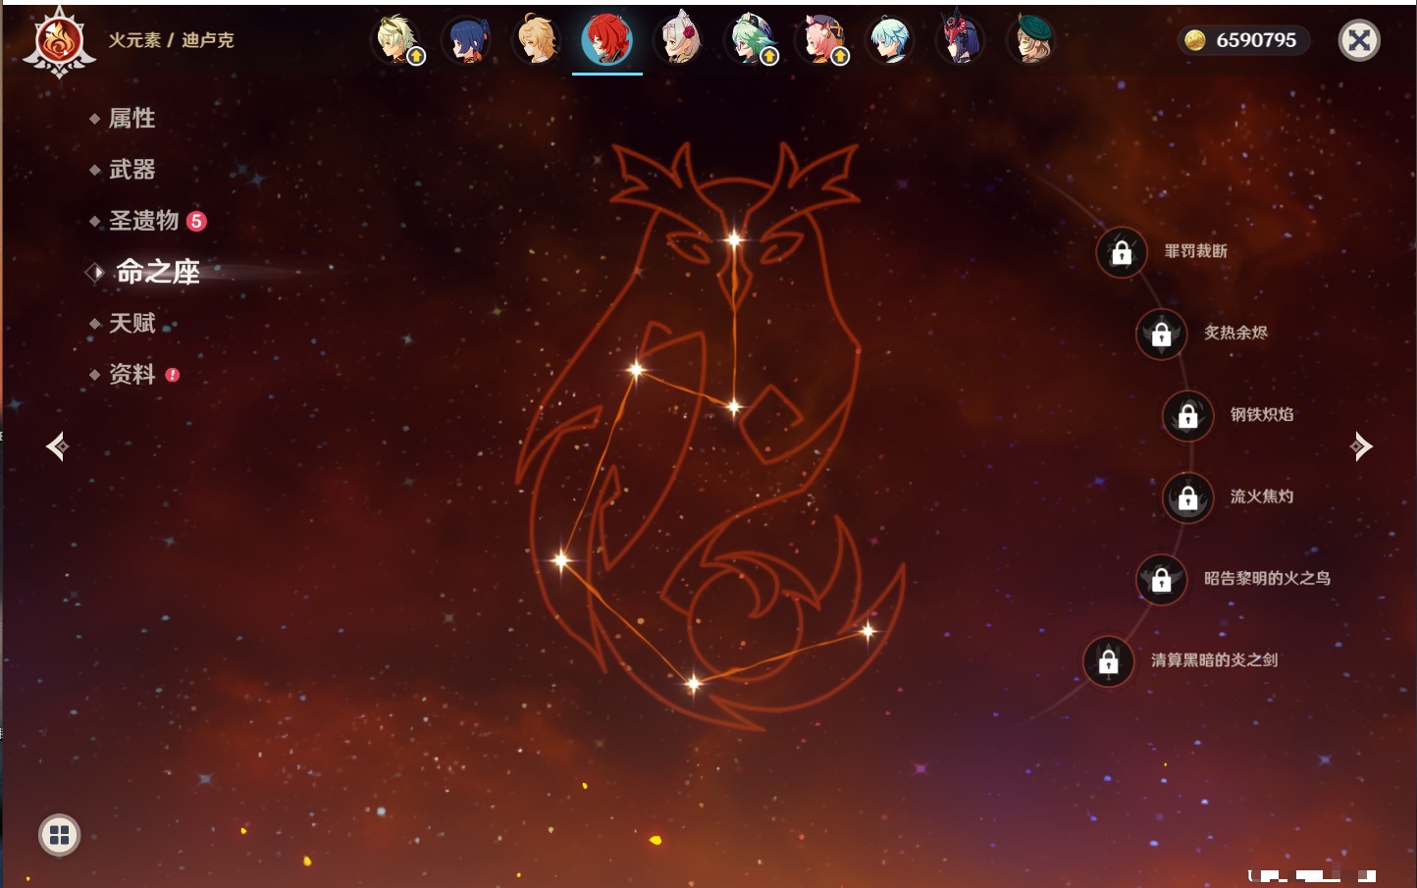Open the locked 炙热余烬 constellation node
This screenshot has width=1417, height=888.
(1162, 334)
